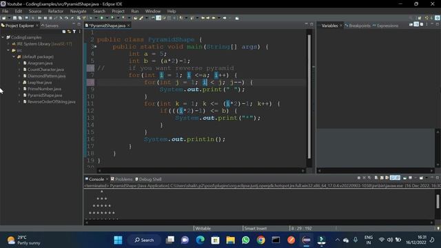Switch to the Problems tab
The image size is (441, 248).
[x=123, y=179]
